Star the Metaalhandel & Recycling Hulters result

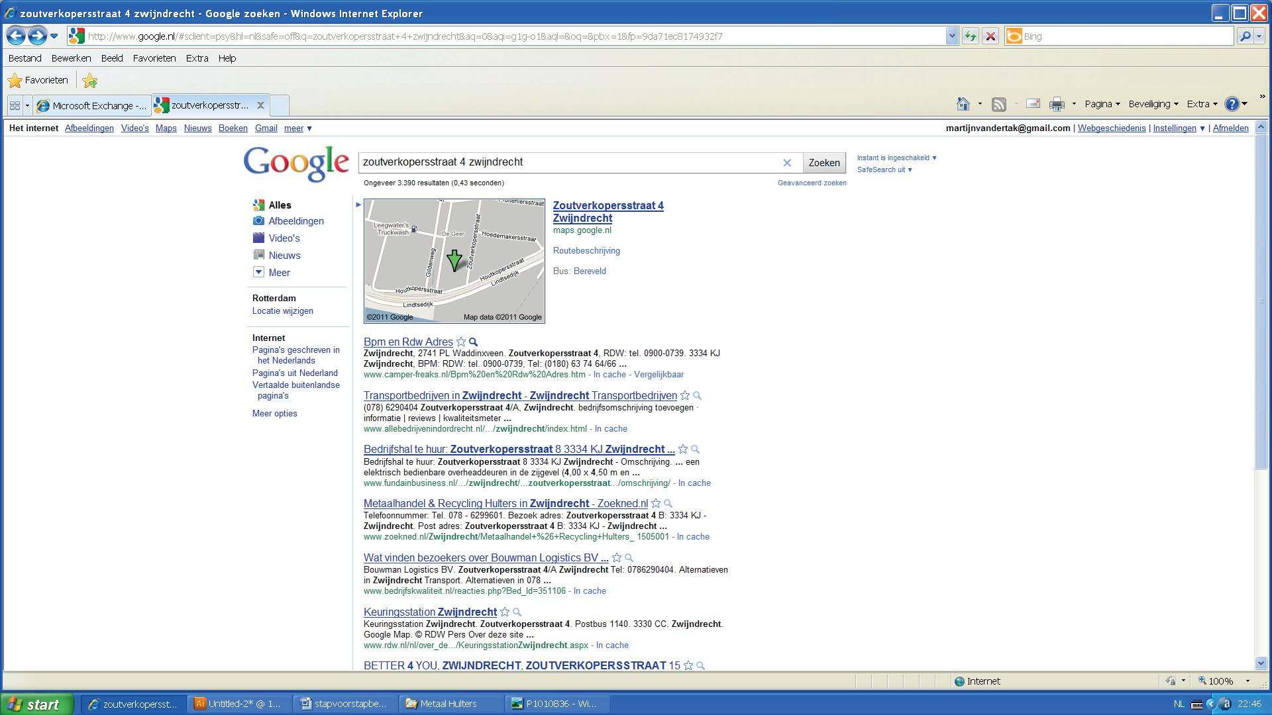[x=656, y=504]
